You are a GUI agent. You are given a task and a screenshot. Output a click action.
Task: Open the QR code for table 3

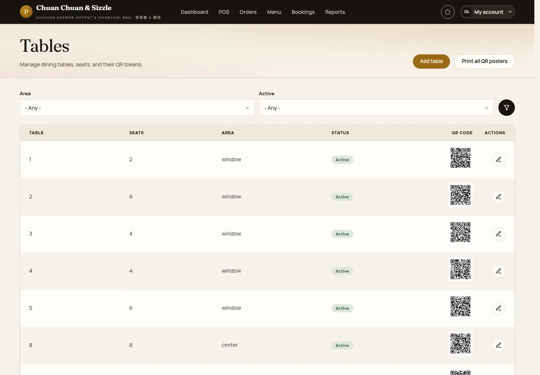(460, 232)
